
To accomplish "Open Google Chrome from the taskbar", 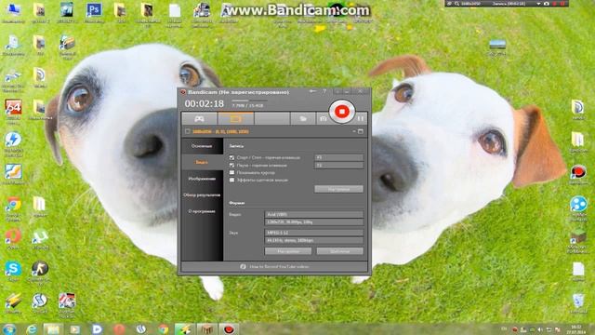I will [164, 329].
